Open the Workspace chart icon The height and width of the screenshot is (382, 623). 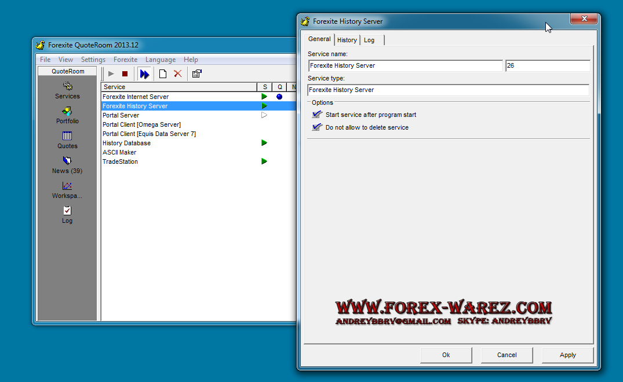click(67, 186)
